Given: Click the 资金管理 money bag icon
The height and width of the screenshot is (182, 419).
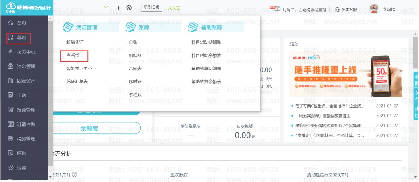Looking at the screenshot, I should point(11,67).
